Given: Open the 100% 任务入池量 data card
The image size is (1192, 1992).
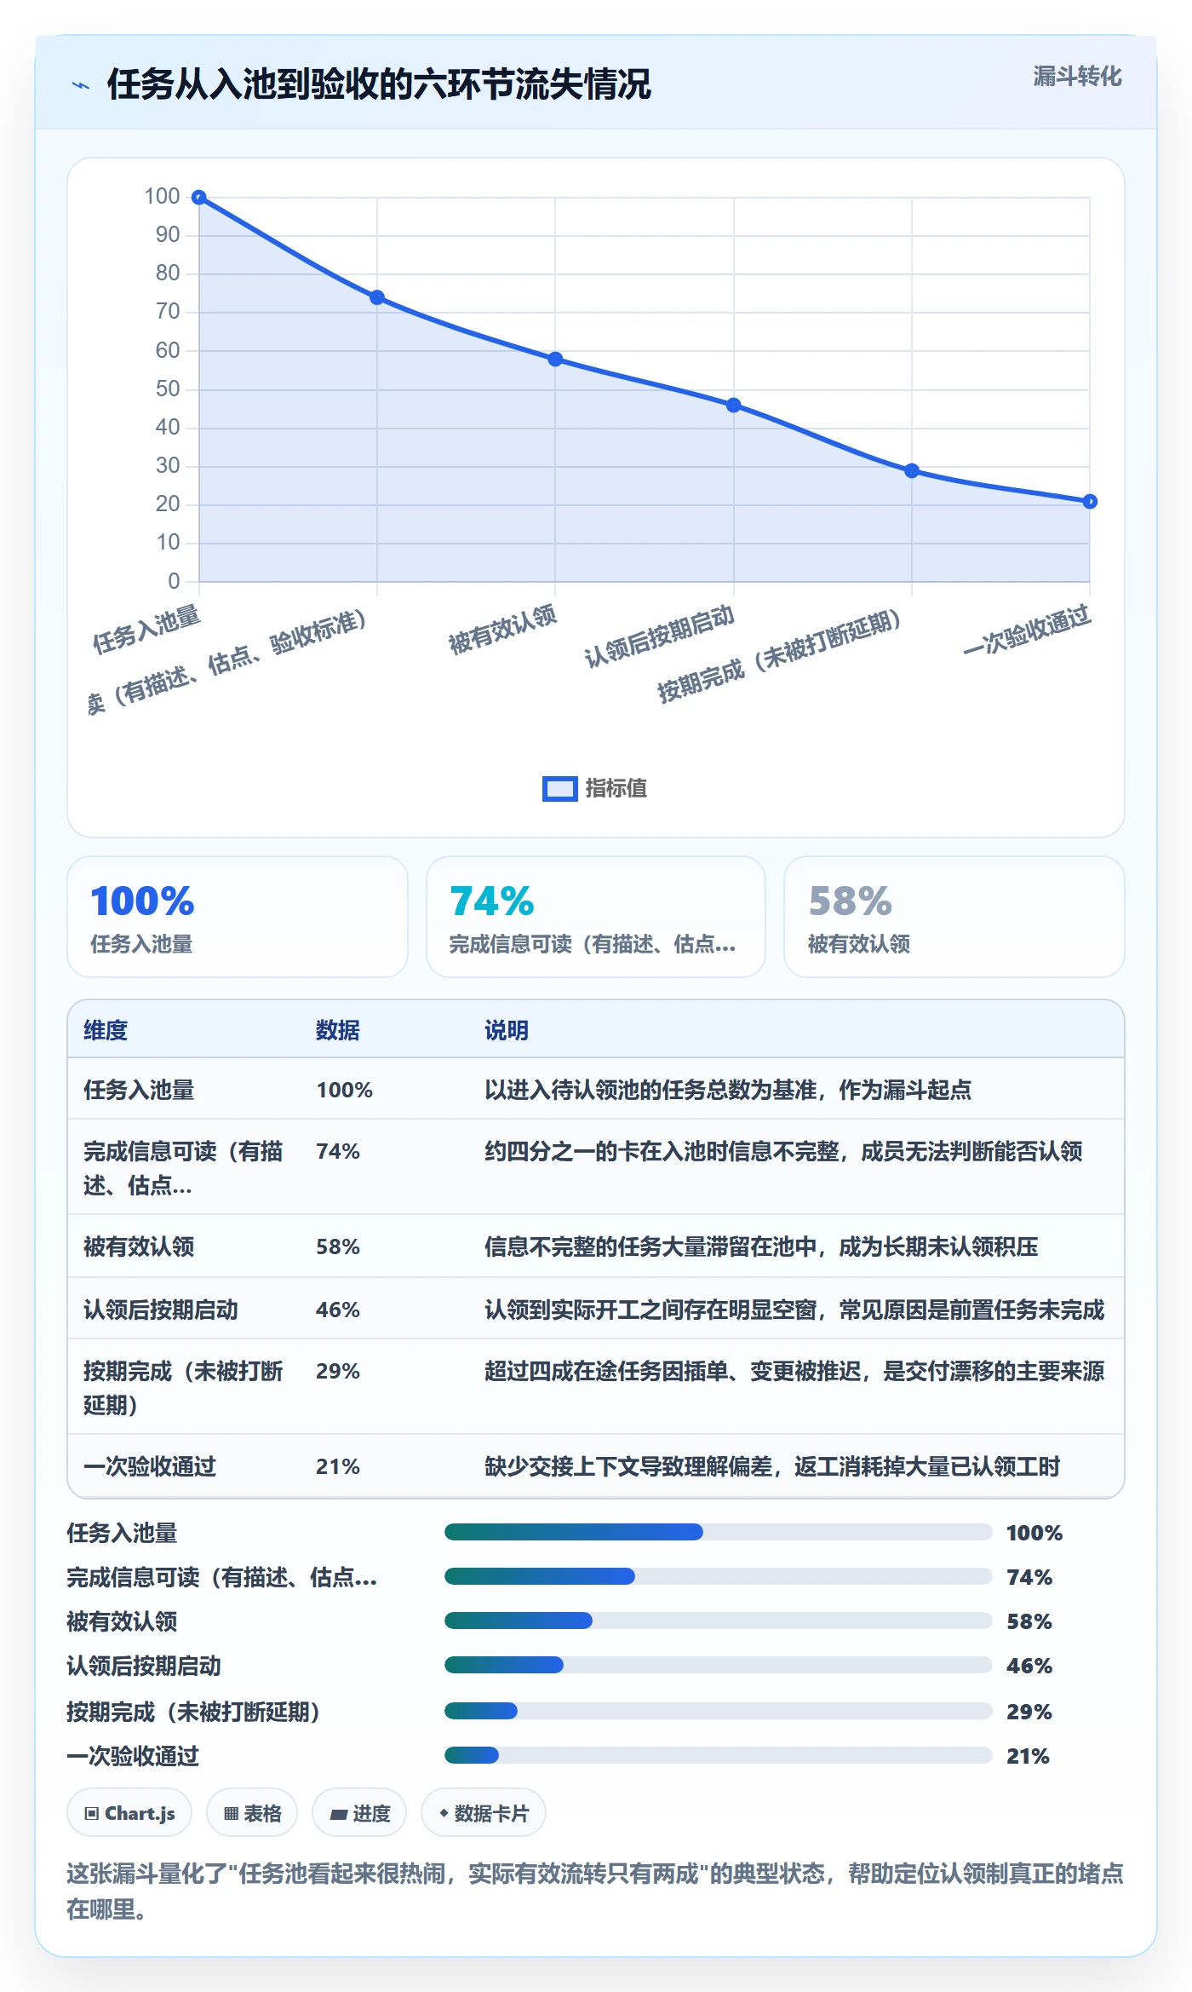Looking at the screenshot, I should pos(238,917).
